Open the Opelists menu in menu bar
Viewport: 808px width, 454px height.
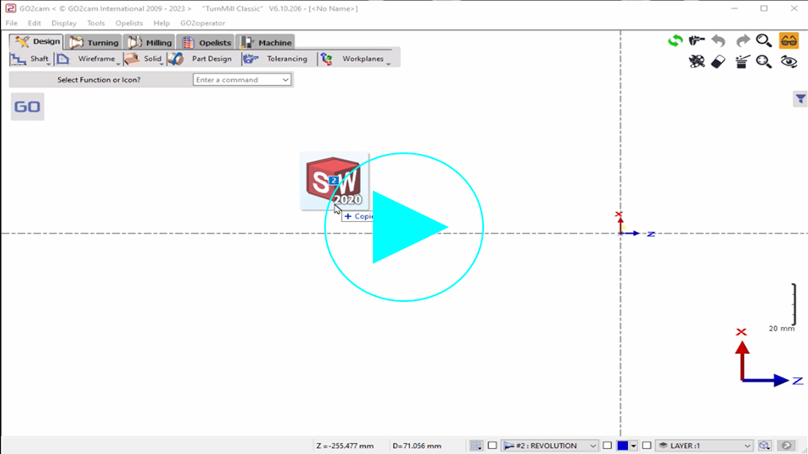[x=129, y=23]
